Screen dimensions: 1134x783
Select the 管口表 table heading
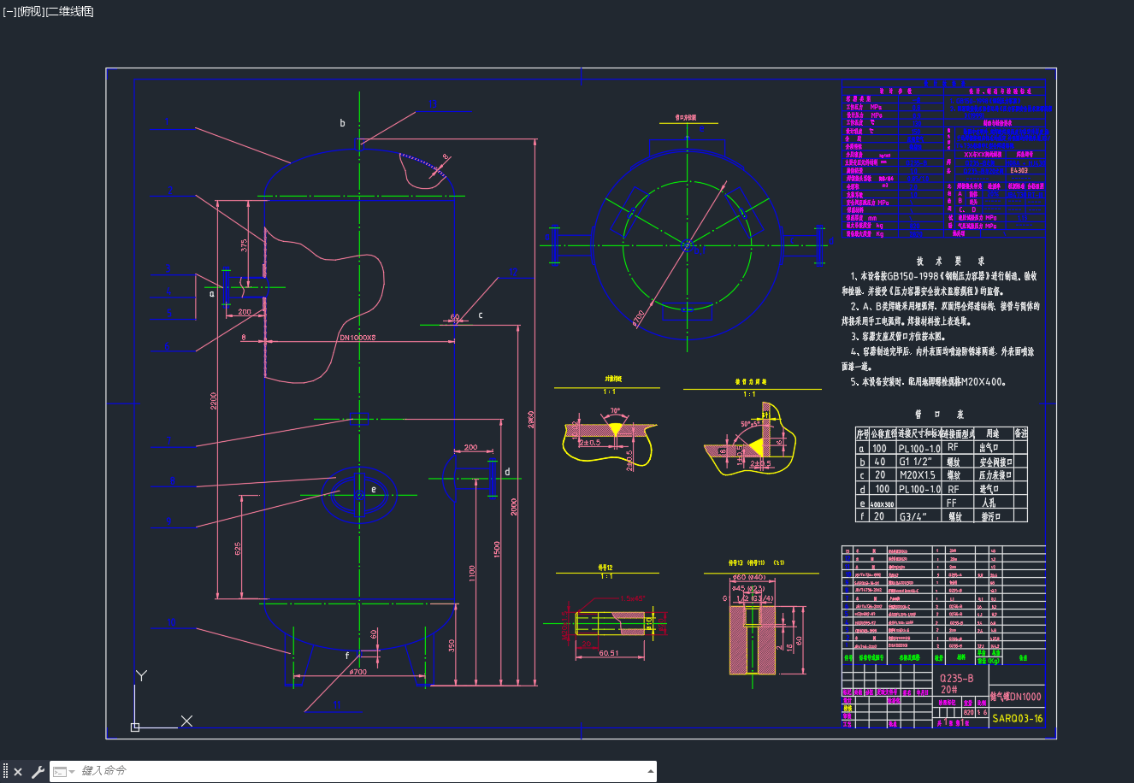click(x=938, y=414)
